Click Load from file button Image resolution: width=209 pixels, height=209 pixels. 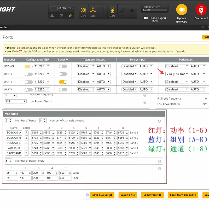point(152,195)
